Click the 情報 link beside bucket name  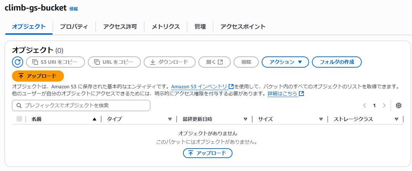[x=74, y=9]
